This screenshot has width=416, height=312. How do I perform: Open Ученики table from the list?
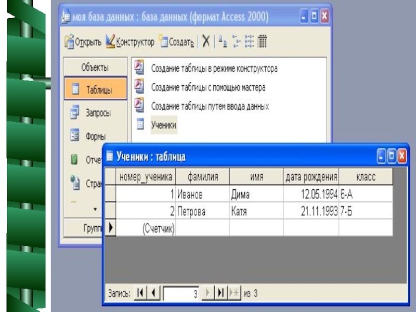163,125
